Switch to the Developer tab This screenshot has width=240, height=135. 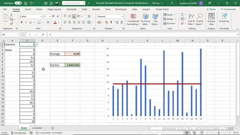point(121,9)
